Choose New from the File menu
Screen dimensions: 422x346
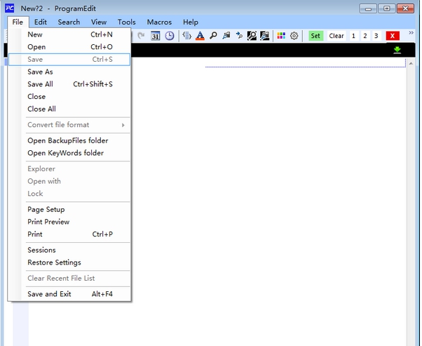pos(69,34)
